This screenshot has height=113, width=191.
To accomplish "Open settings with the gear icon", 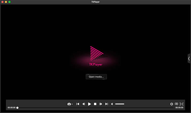I will click(171, 104).
